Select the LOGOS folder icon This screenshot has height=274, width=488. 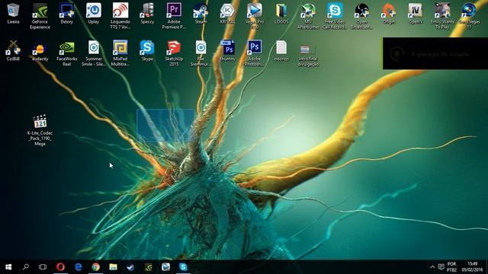pyautogui.click(x=281, y=14)
